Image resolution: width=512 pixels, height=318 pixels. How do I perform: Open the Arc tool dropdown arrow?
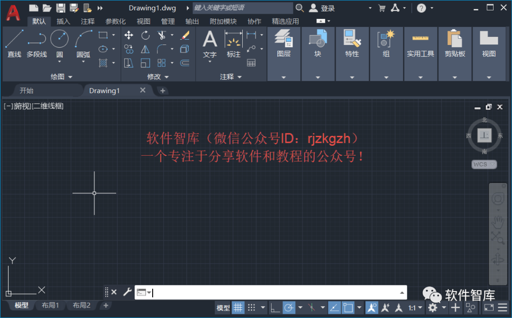point(83,62)
